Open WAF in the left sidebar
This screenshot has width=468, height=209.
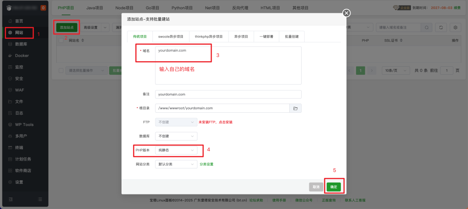(x=19, y=90)
